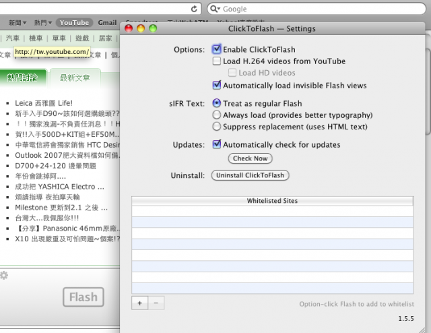Toggle Enable ClickToFlash checkbox
The width and height of the screenshot is (431, 333).
point(217,49)
